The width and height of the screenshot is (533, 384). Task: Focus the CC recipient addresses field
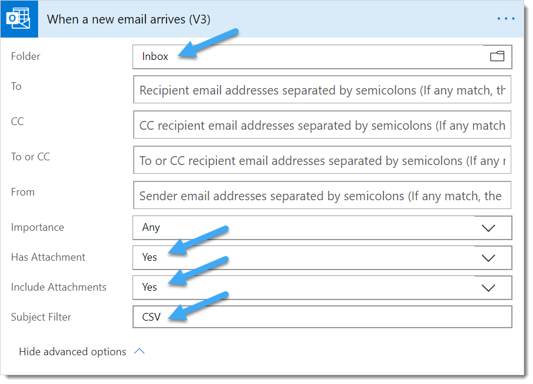click(322, 124)
